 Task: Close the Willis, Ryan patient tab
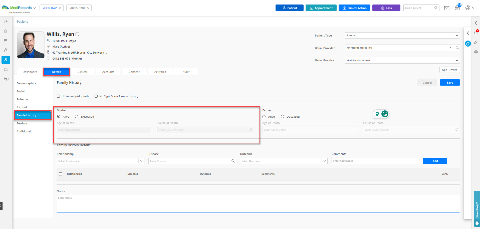[60, 8]
